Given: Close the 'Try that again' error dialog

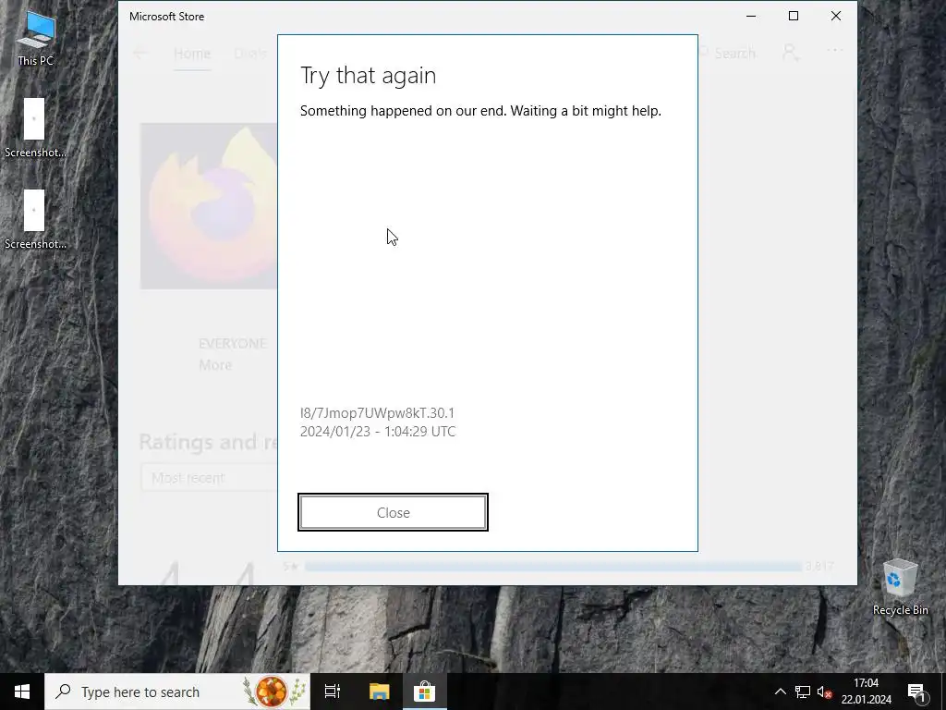Looking at the screenshot, I should click(x=393, y=512).
